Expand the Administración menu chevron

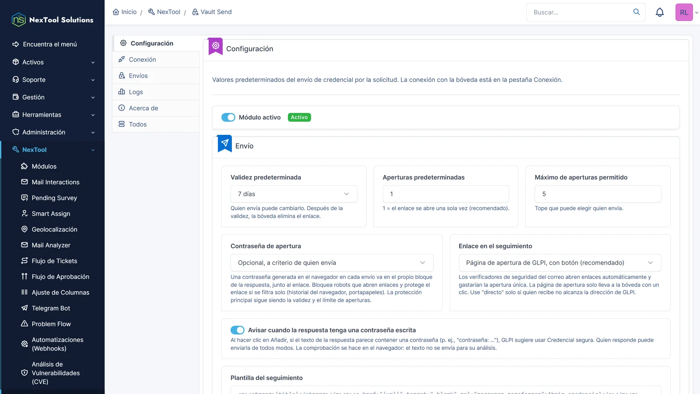click(x=93, y=133)
